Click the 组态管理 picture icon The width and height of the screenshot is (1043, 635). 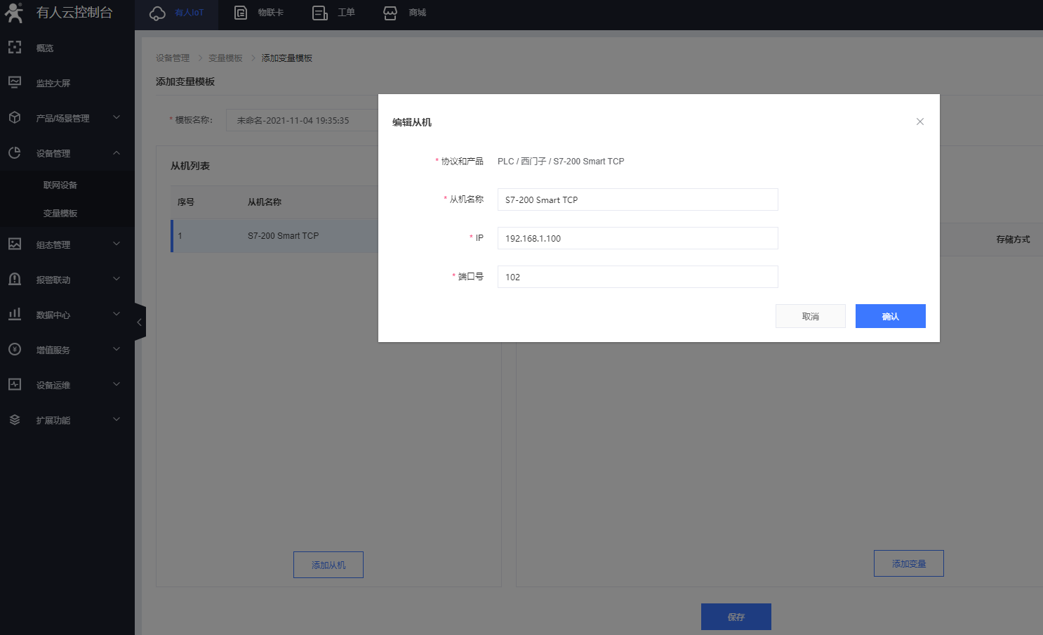[x=15, y=244]
